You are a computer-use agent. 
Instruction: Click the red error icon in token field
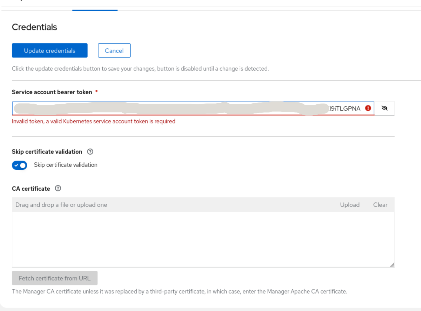(x=368, y=108)
